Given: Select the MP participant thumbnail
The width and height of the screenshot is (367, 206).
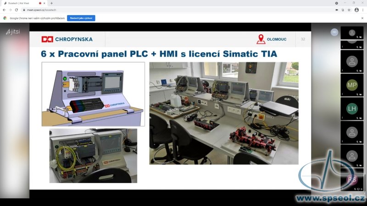Looking at the screenshot, I should (x=352, y=85).
